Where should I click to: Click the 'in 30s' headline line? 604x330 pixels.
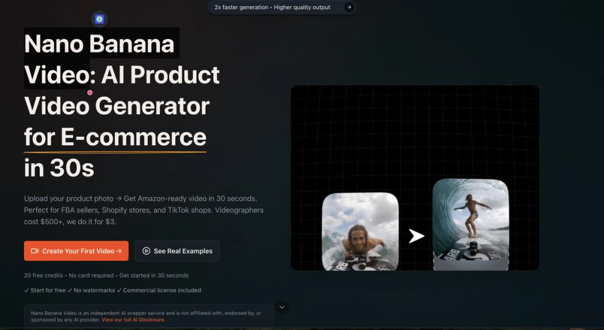pyautogui.click(x=59, y=168)
